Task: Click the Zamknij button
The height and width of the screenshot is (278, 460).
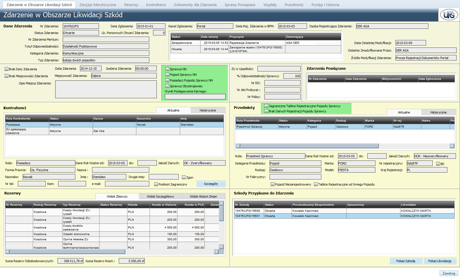Action: point(449,273)
